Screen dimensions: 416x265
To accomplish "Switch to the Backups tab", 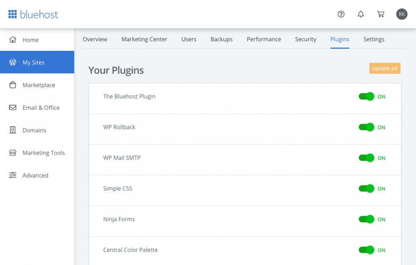I will 221,39.
